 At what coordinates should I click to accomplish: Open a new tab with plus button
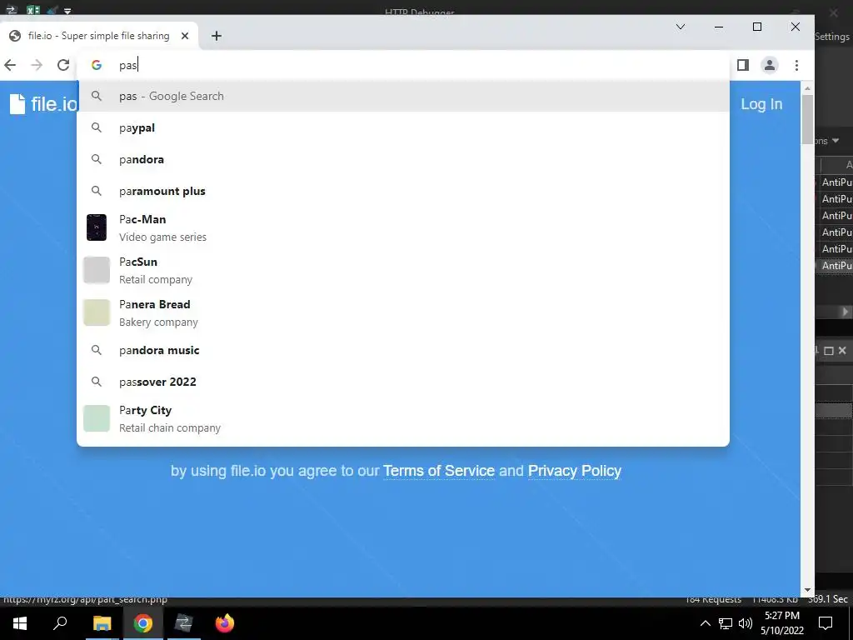[217, 36]
